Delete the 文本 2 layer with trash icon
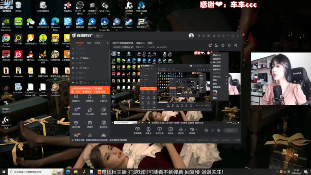The height and width of the screenshot is (175, 311). [106, 82]
